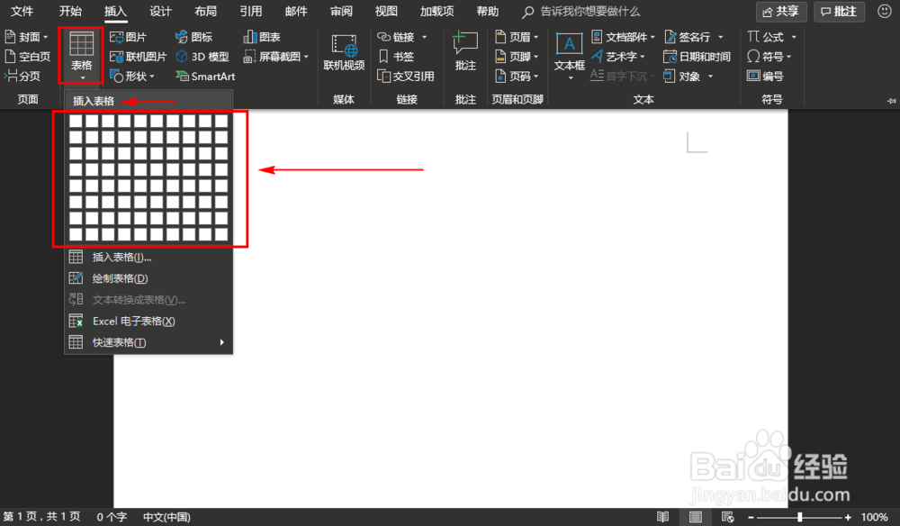This screenshot has height=526, width=900.
Task: Switch to web layout view icon
Action: coord(727,517)
